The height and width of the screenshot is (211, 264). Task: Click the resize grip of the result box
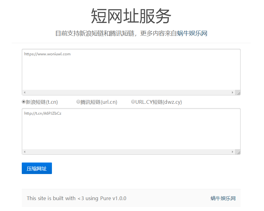tap(238, 152)
